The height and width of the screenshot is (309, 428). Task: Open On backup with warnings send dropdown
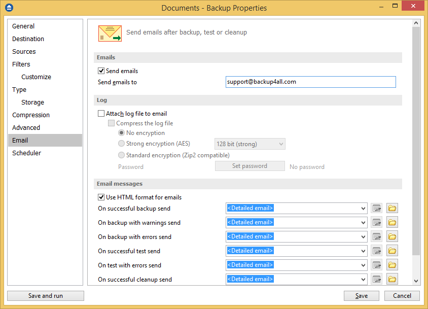click(x=363, y=222)
